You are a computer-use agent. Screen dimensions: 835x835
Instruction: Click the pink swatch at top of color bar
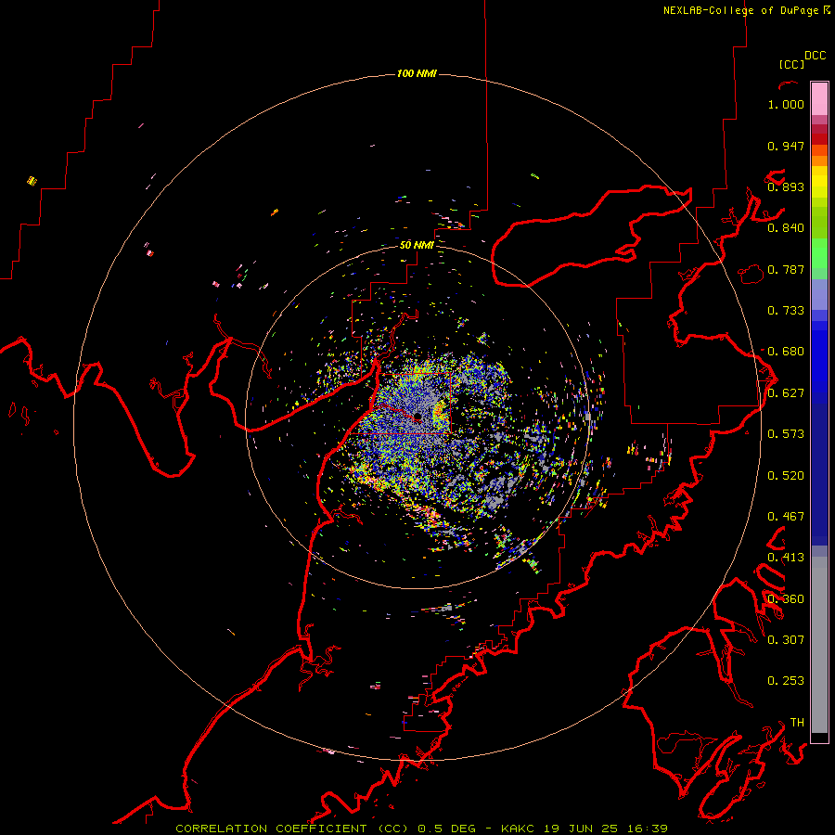click(819, 99)
